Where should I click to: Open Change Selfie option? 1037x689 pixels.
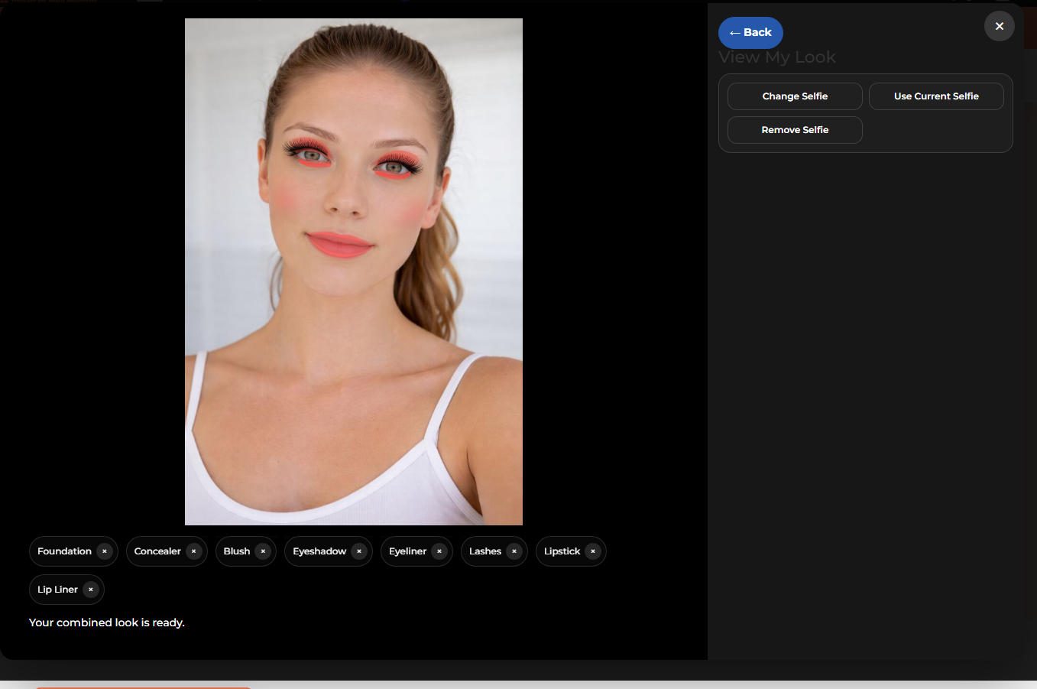click(794, 96)
